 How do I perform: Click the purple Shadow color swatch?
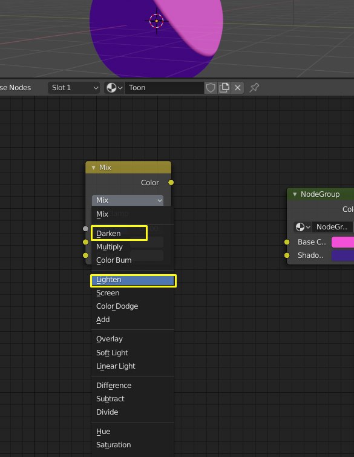tap(343, 255)
